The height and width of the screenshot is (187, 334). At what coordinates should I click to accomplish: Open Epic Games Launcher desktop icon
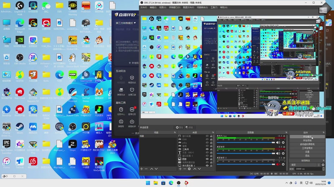coord(6,147)
